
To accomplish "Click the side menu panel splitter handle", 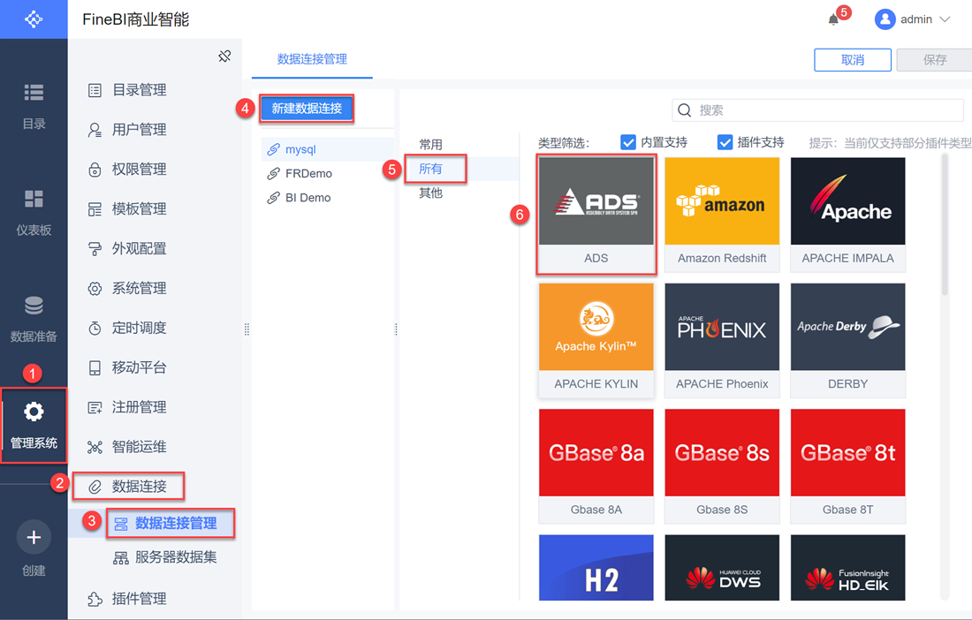I will (x=247, y=329).
